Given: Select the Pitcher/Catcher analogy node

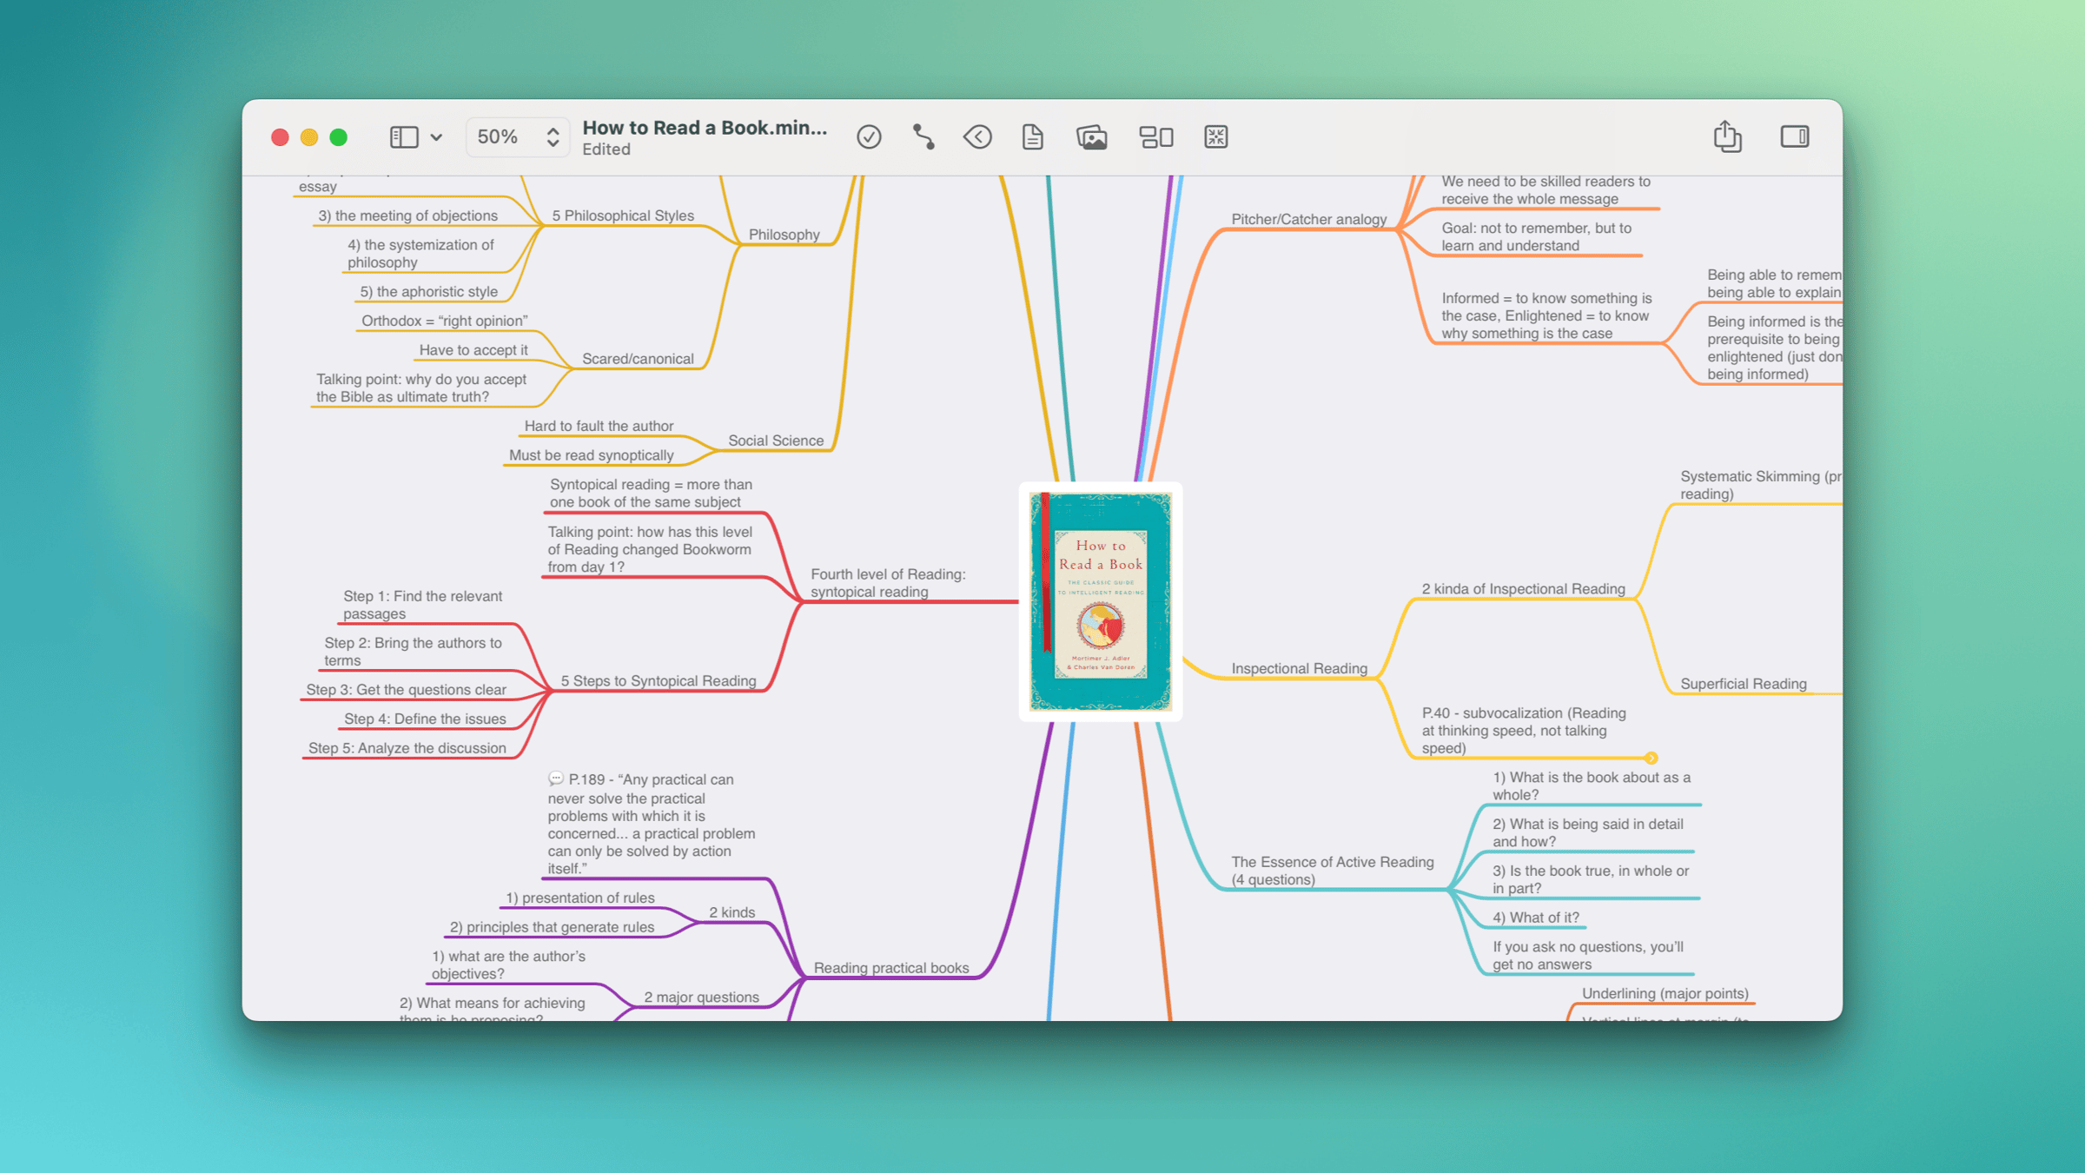Looking at the screenshot, I should 1308,219.
